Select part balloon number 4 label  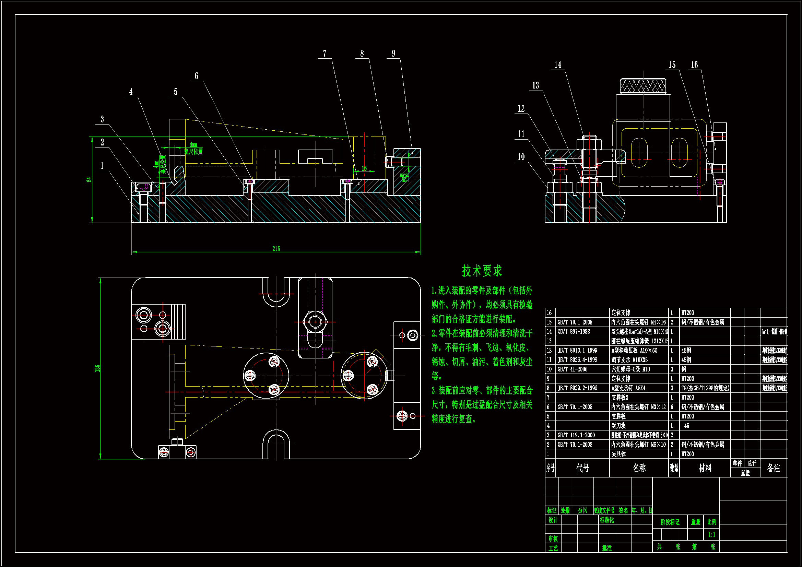click(x=131, y=92)
